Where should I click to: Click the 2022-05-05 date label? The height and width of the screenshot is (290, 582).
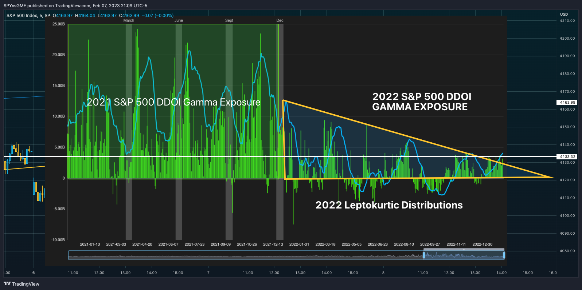(352, 244)
